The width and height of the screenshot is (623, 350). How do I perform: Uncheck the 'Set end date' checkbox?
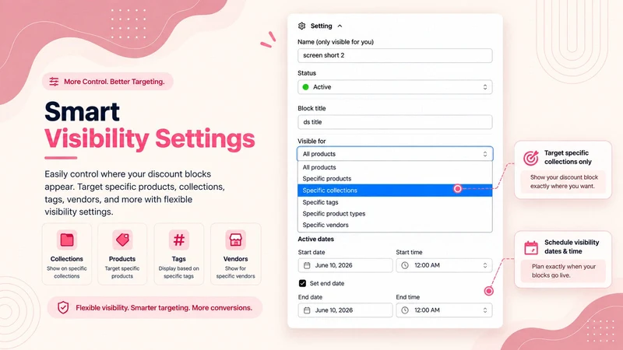302,283
